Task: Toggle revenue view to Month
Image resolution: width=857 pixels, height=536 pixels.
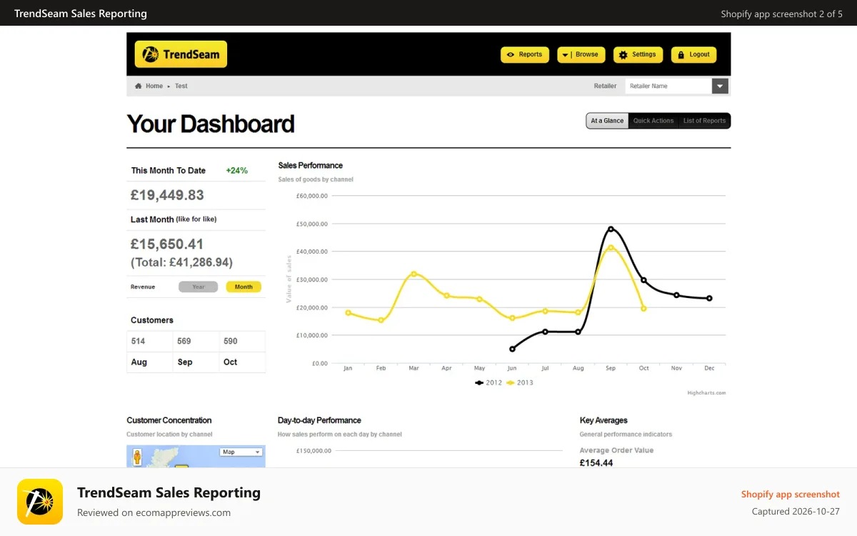Action: pos(244,287)
